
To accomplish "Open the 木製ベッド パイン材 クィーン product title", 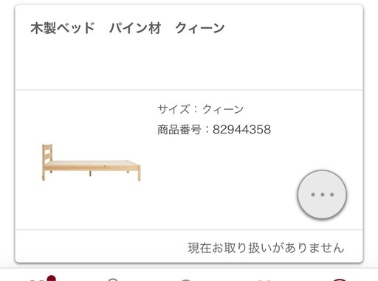I will point(128,28).
